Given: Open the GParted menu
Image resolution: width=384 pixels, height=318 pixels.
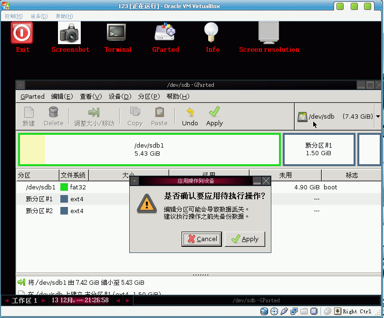Looking at the screenshot, I should (x=32, y=97).
